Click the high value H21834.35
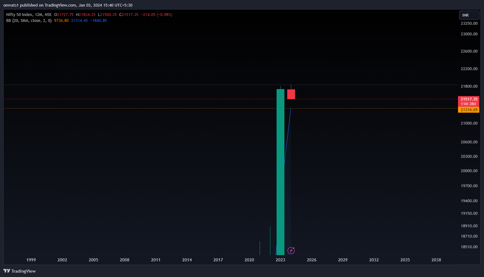 pyautogui.click(x=86, y=15)
